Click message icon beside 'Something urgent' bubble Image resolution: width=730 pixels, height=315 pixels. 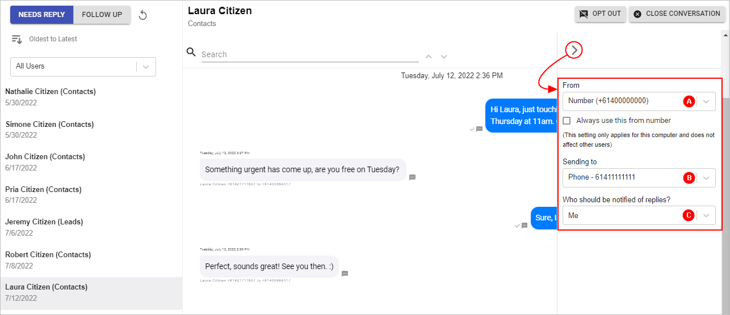click(413, 177)
